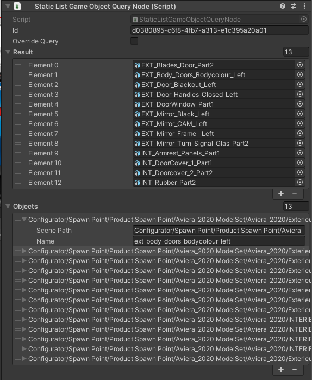Collapse the first expanded Objects entry
This screenshot has height=380, width=312.
24,219
